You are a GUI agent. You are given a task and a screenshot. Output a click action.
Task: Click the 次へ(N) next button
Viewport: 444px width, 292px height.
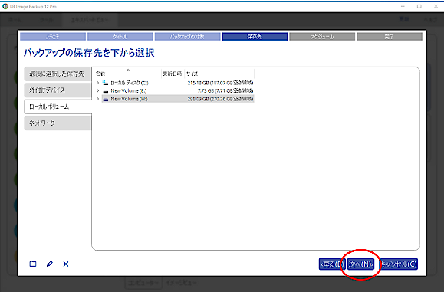pos(360,264)
